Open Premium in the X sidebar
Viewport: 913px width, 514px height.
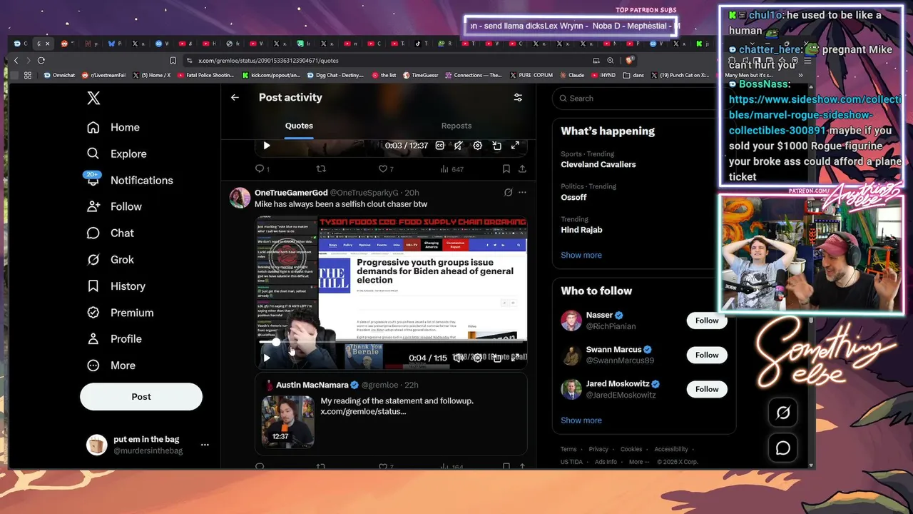[x=121, y=312]
